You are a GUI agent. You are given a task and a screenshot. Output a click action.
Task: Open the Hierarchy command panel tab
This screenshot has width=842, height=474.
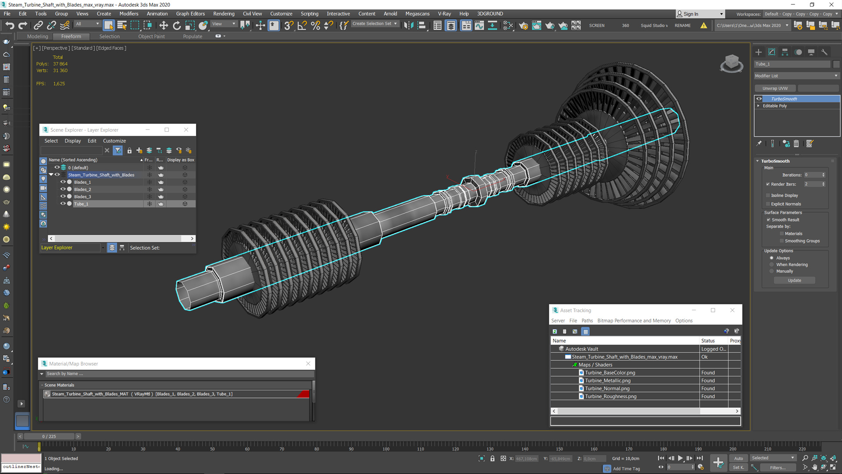coord(785,52)
